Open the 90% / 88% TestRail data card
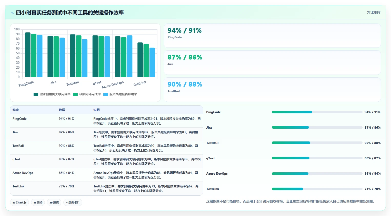This screenshot has width=391, height=216. [x=272, y=90]
